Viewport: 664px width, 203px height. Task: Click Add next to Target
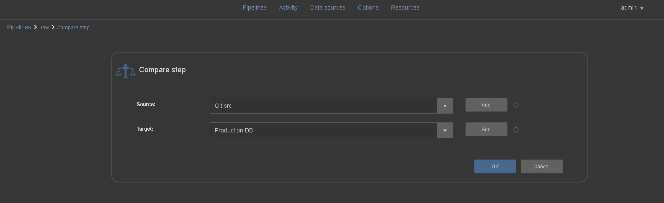tap(486, 129)
